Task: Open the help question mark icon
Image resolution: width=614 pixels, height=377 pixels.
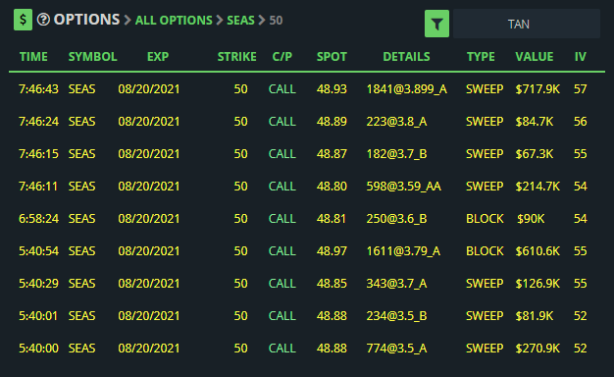Action: 43,20
